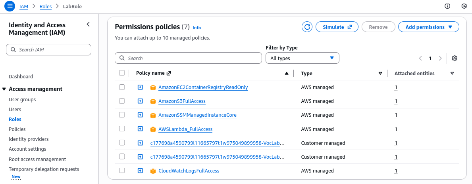Open Policies in the sidebar

click(17, 129)
